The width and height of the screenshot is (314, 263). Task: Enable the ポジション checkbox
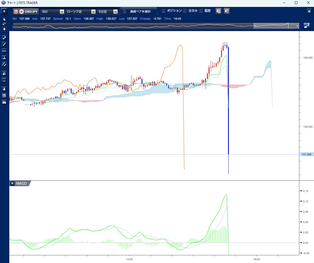[x=163, y=11]
